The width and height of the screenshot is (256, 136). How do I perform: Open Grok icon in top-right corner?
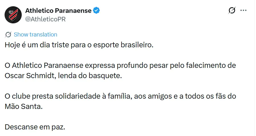click(x=232, y=11)
